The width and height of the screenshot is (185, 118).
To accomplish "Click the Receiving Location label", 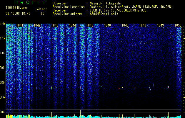I will (69, 7).
